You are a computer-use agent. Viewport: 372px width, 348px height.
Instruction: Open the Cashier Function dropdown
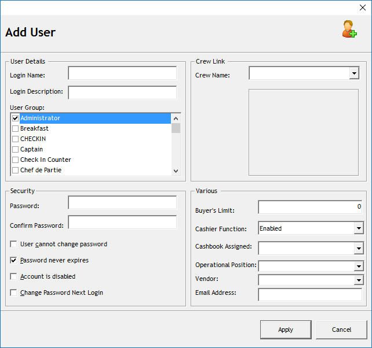pos(359,228)
